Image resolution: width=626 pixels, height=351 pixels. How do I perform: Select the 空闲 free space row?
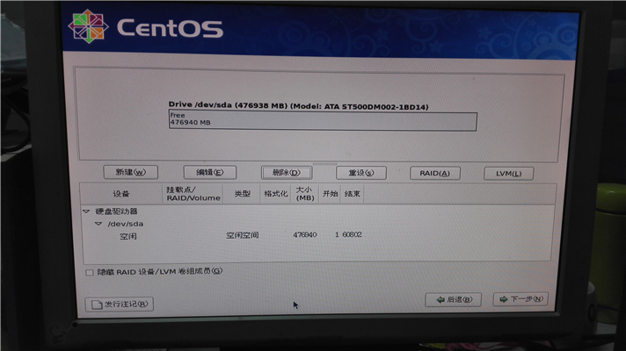pos(317,235)
